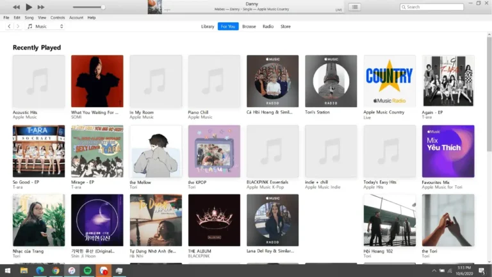
Task: Open Hồi Hoang 102 playlist
Action: point(389,220)
